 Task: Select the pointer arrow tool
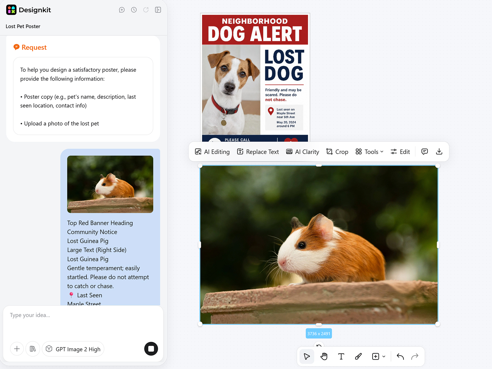(307, 357)
